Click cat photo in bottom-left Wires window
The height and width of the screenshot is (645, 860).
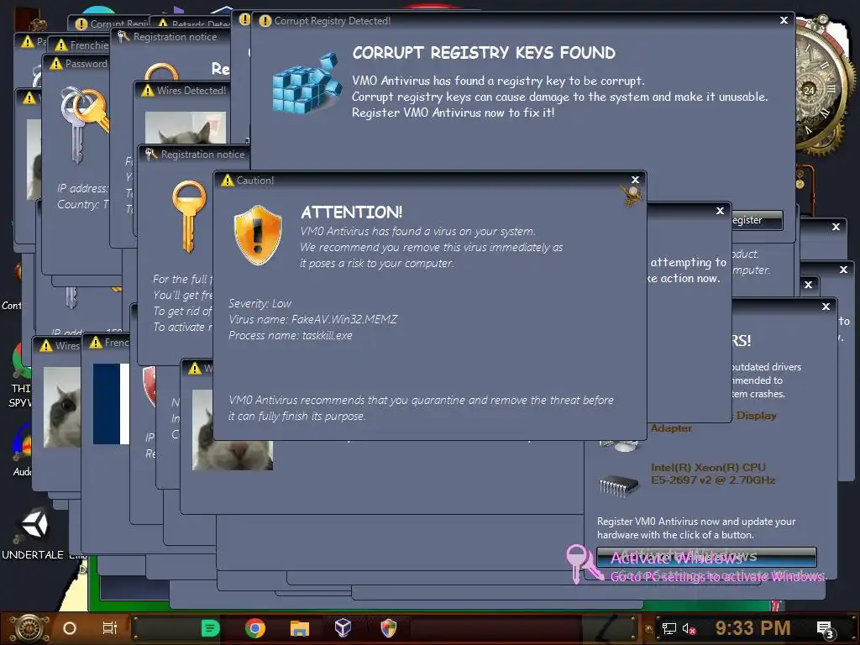click(62, 407)
